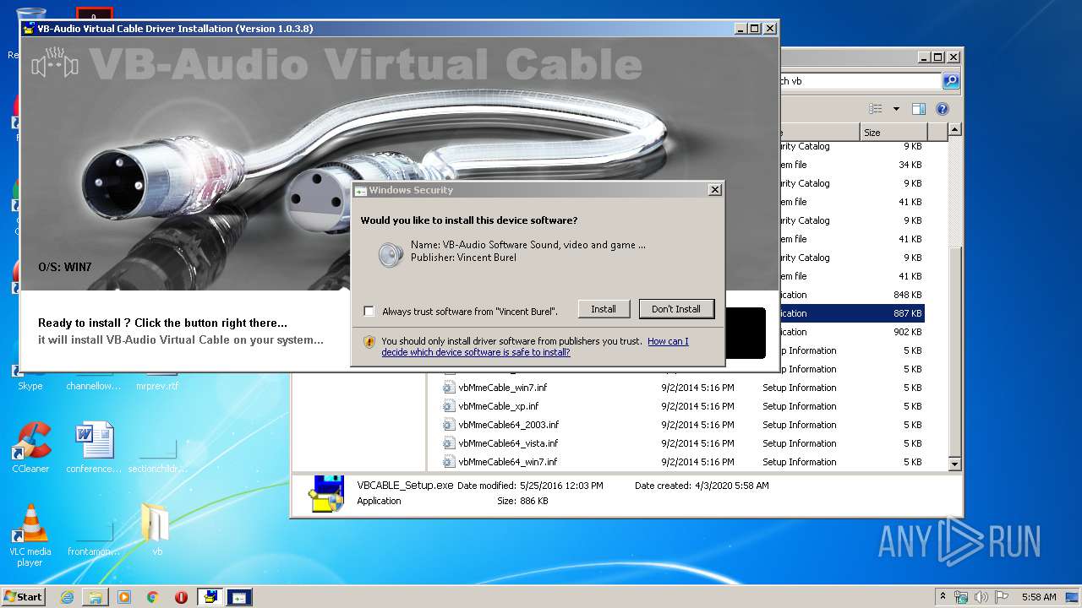This screenshot has height=608, width=1082.
Task: Open the mrprev.rtf desktop file
Action: tap(157, 386)
